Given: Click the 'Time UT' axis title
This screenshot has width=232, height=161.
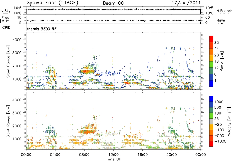Looking at the screenshot, I should 113,159.
